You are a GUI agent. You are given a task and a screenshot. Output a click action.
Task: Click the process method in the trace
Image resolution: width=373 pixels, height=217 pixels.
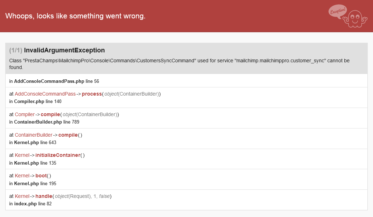click(92, 94)
